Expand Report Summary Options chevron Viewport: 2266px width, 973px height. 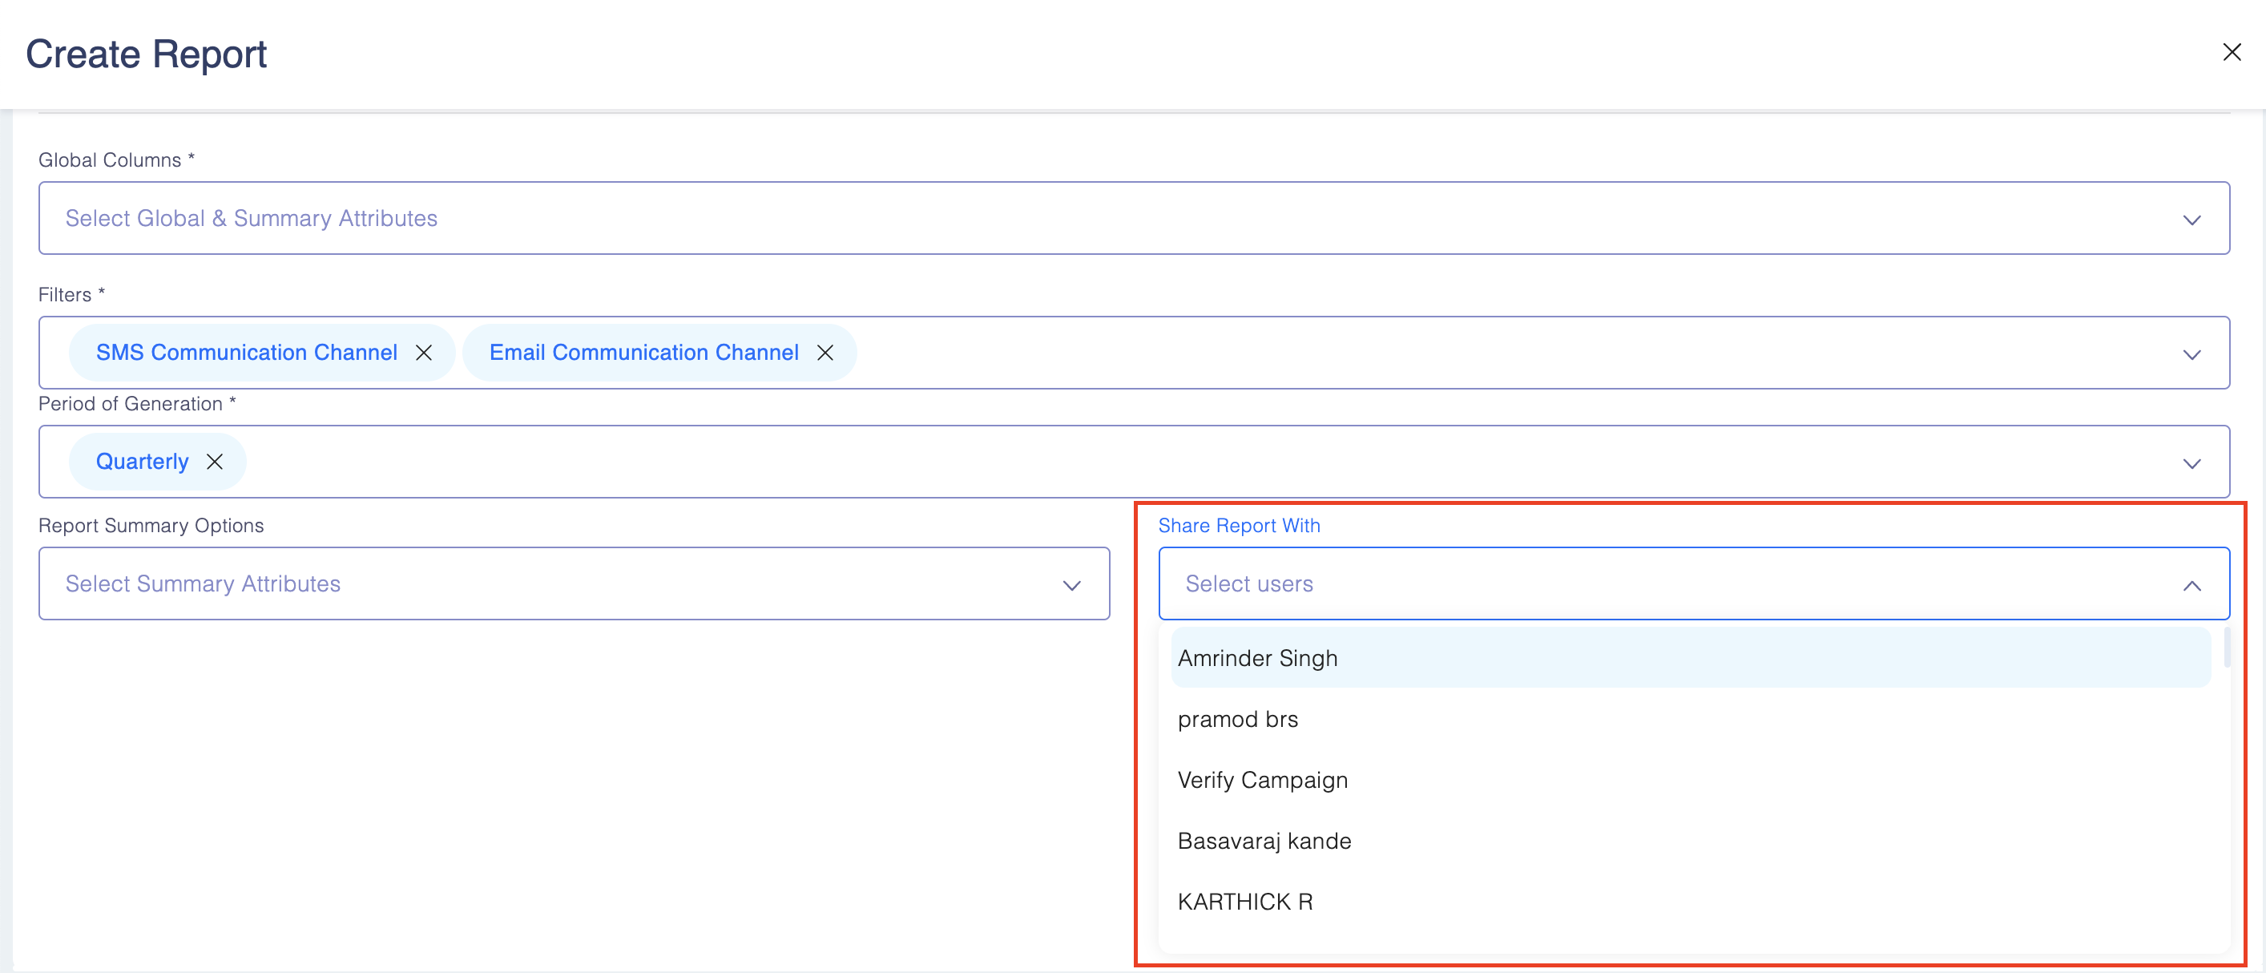(x=1071, y=585)
